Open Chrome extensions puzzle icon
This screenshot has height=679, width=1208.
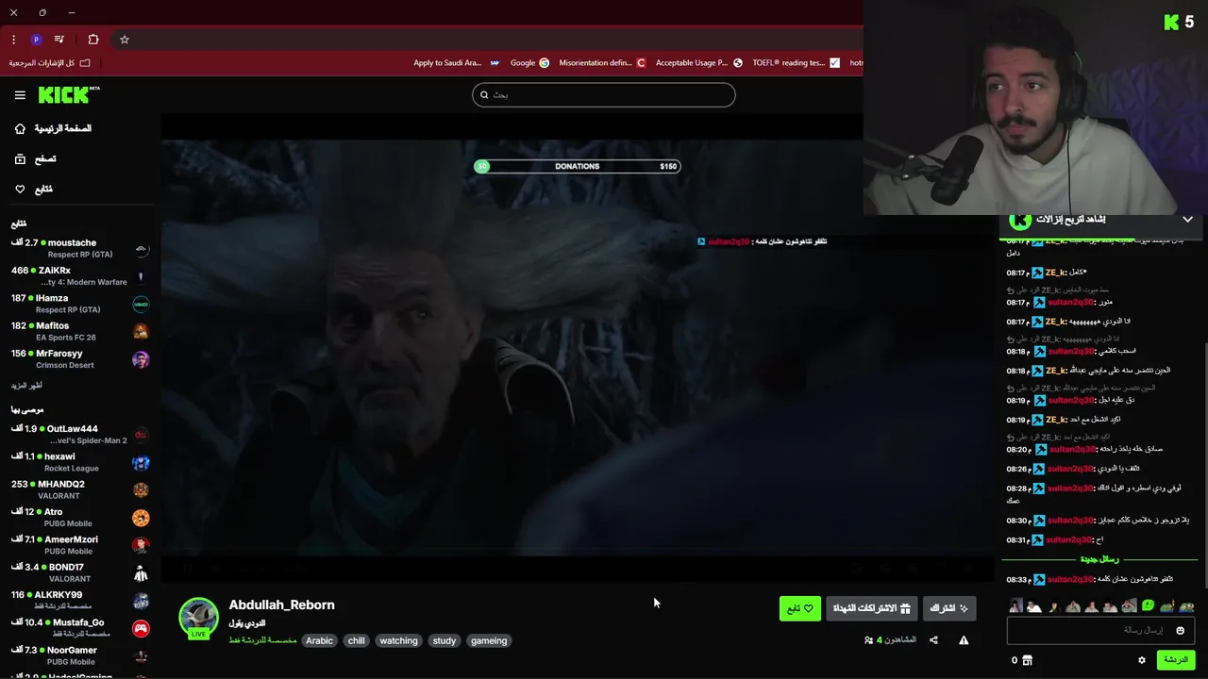click(93, 40)
